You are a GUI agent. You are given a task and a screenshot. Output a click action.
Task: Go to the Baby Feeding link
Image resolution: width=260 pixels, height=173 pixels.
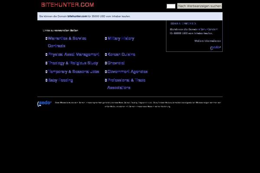[60, 80]
